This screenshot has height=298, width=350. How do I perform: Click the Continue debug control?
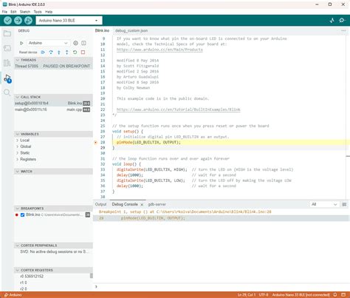[43, 53]
